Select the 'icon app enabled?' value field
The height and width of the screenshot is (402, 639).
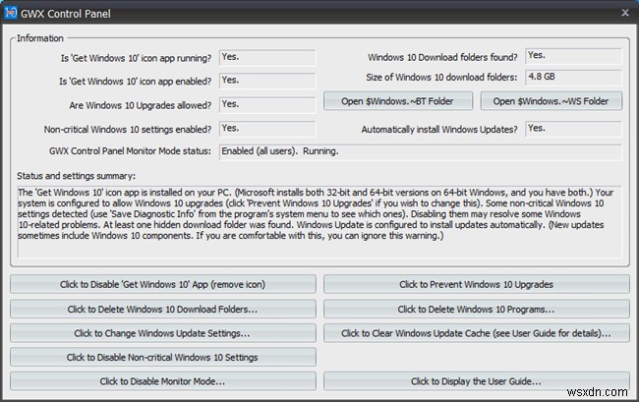pos(267,81)
